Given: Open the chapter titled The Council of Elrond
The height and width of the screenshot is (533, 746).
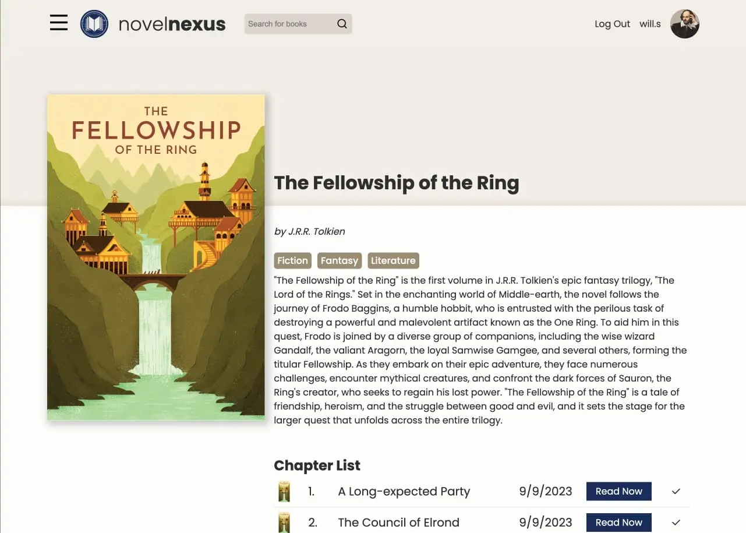Looking at the screenshot, I should [398, 523].
